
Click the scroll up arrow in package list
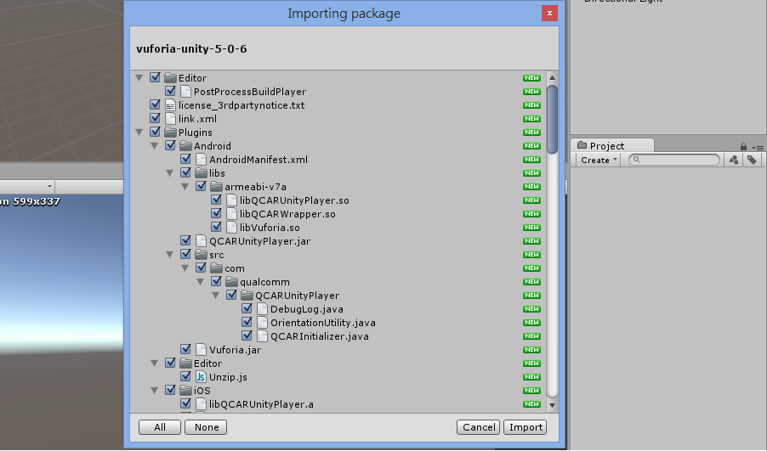[552, 77]
